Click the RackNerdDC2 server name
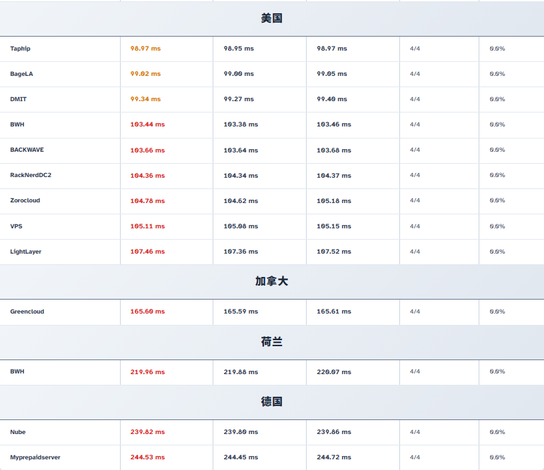The width and height of the screenshot is (544, 470). [x=31, y=175]
